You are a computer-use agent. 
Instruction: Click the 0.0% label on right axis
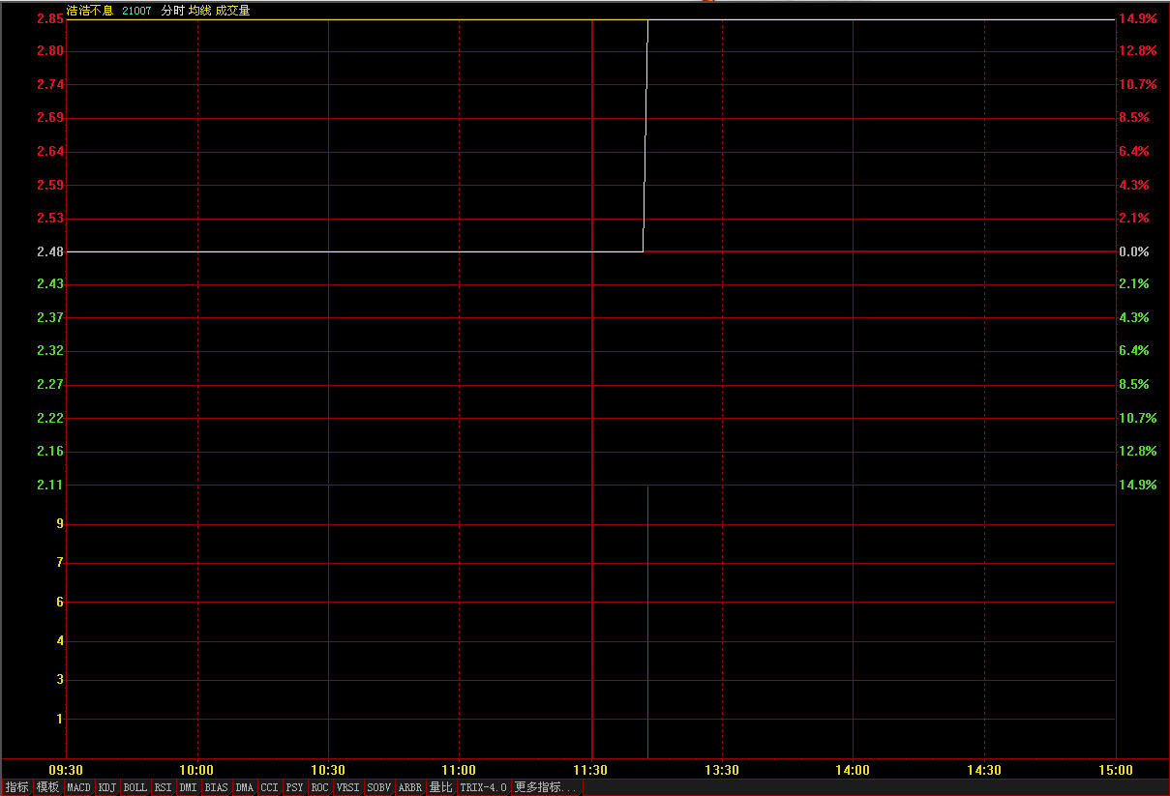(1134, 251)
